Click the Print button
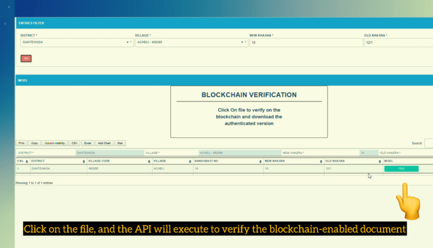 [21, 143]
